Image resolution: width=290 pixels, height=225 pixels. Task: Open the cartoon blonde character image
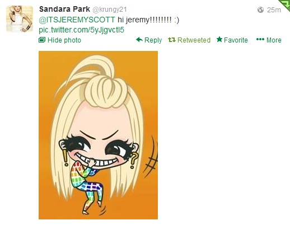[x=98, y=135]
